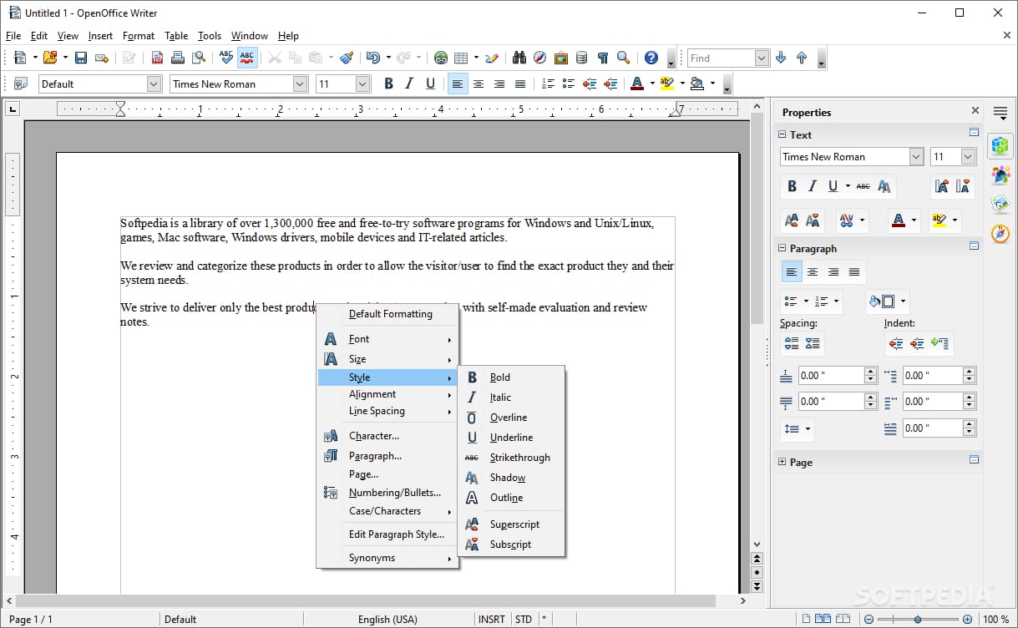This screenshot has height=628, width=1018.
Task: Show non-printing characters with the pilcrow icon
Action: point(602,58)
